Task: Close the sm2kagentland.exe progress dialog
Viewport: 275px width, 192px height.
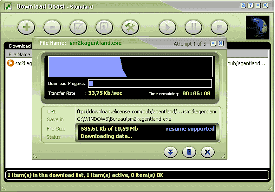Action: [221, 43]
